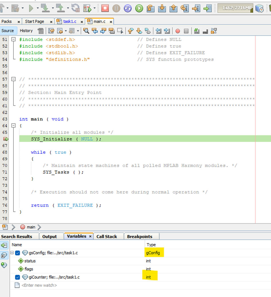Switch editor to History view
The width and height of the screenshot is (271, 297).
(26, 31)
